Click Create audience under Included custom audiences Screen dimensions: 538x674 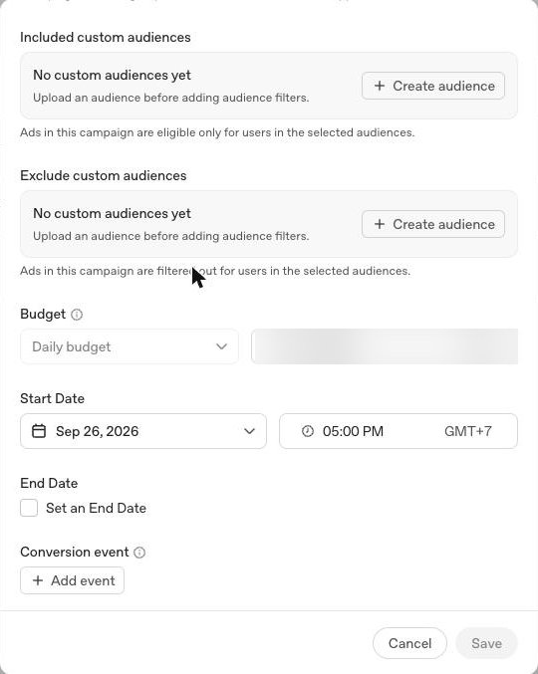click(433, 86)
